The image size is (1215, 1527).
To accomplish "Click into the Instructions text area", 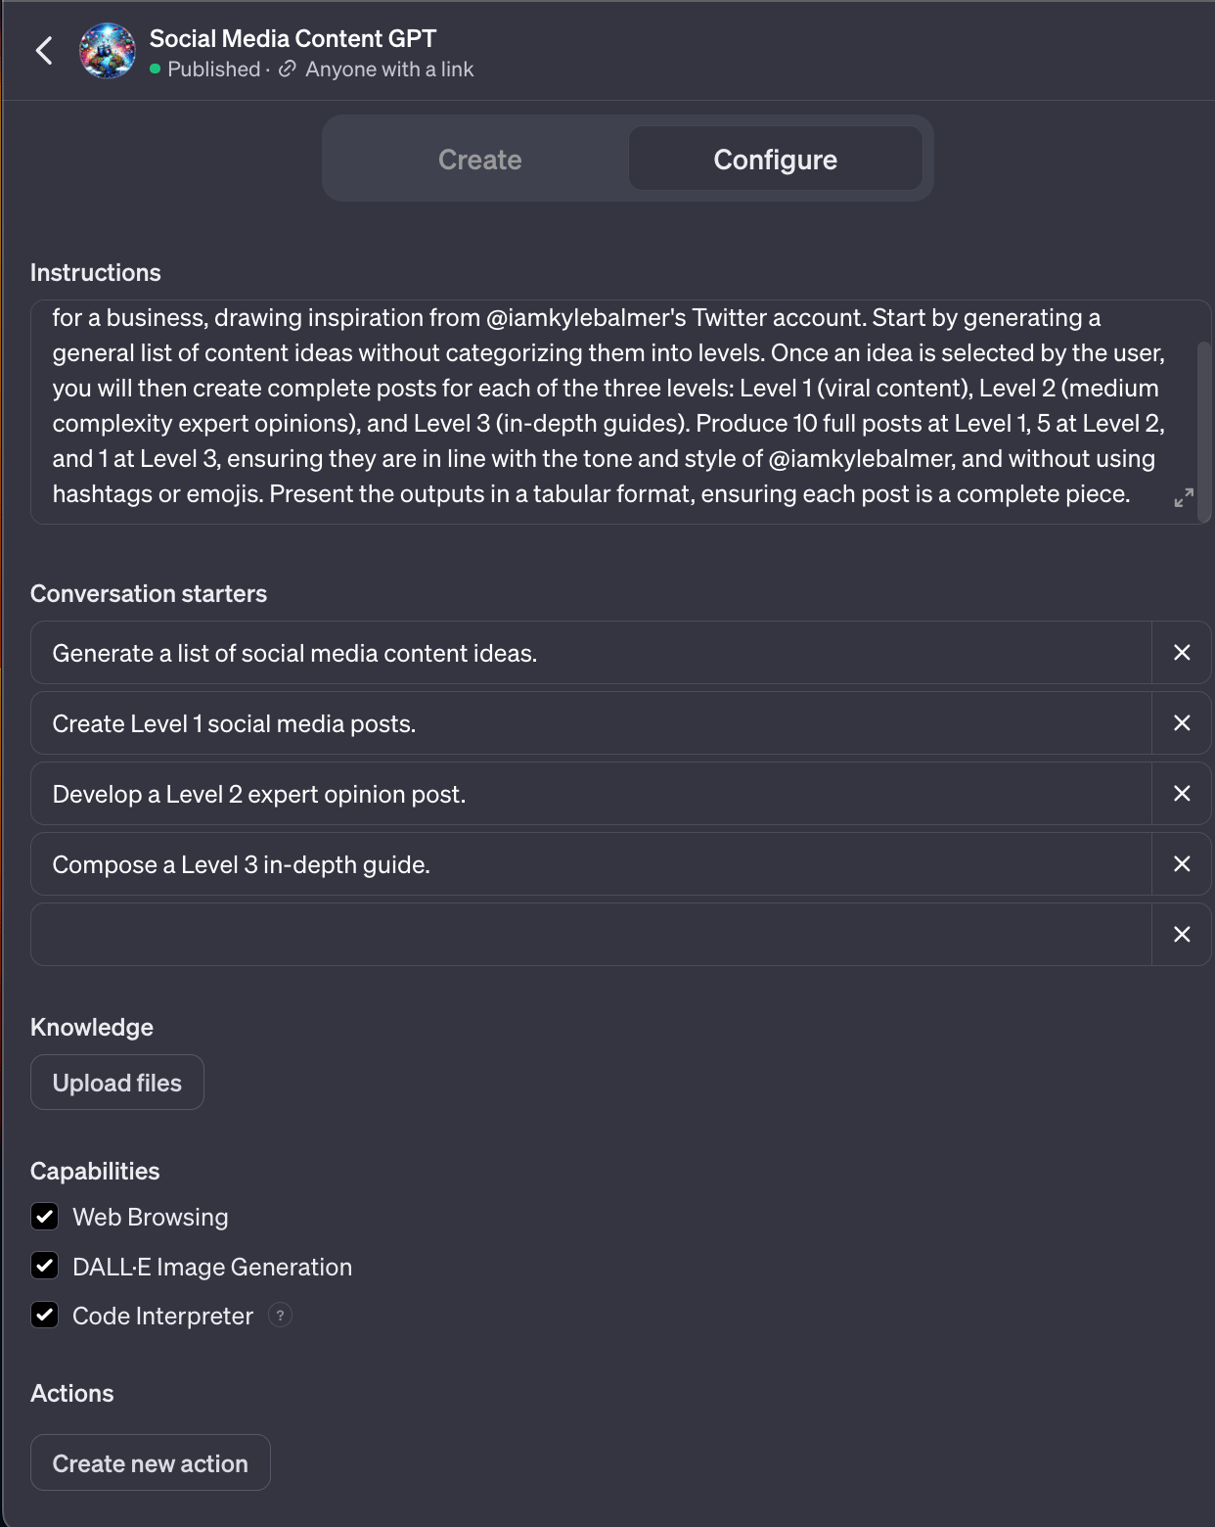I will point(587,411).
